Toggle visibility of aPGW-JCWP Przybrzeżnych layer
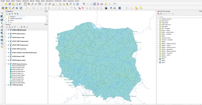202x105 pixels. tap(9, 41)
